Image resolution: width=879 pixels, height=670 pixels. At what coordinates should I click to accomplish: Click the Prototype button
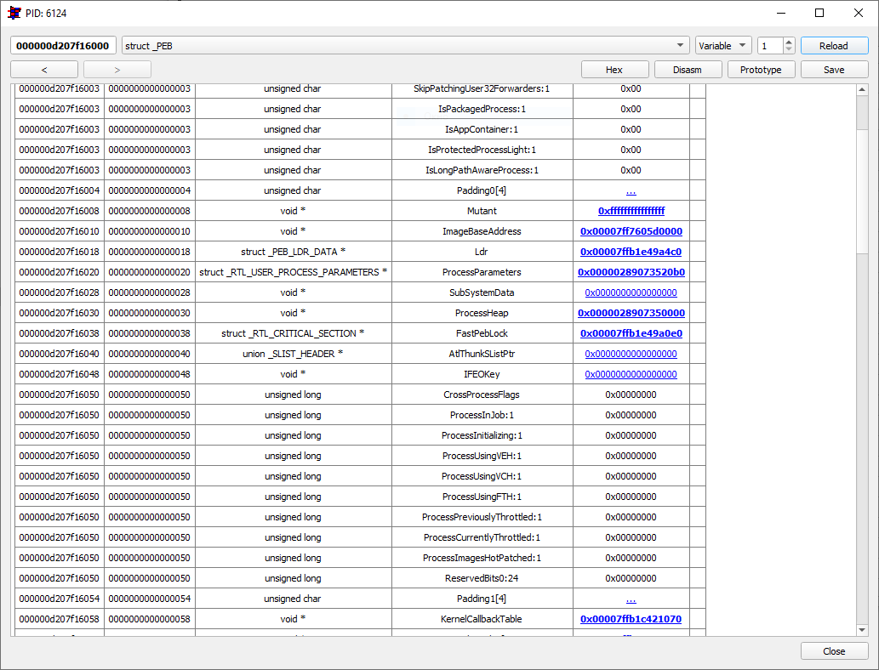coord(761,70)
